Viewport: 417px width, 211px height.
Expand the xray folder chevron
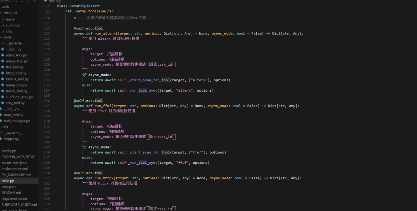[3, 31]
